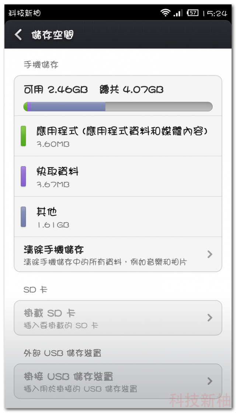Open 應用程式 storage details row
This screenshot has width=236, height=413.
[x=118, y=136]
